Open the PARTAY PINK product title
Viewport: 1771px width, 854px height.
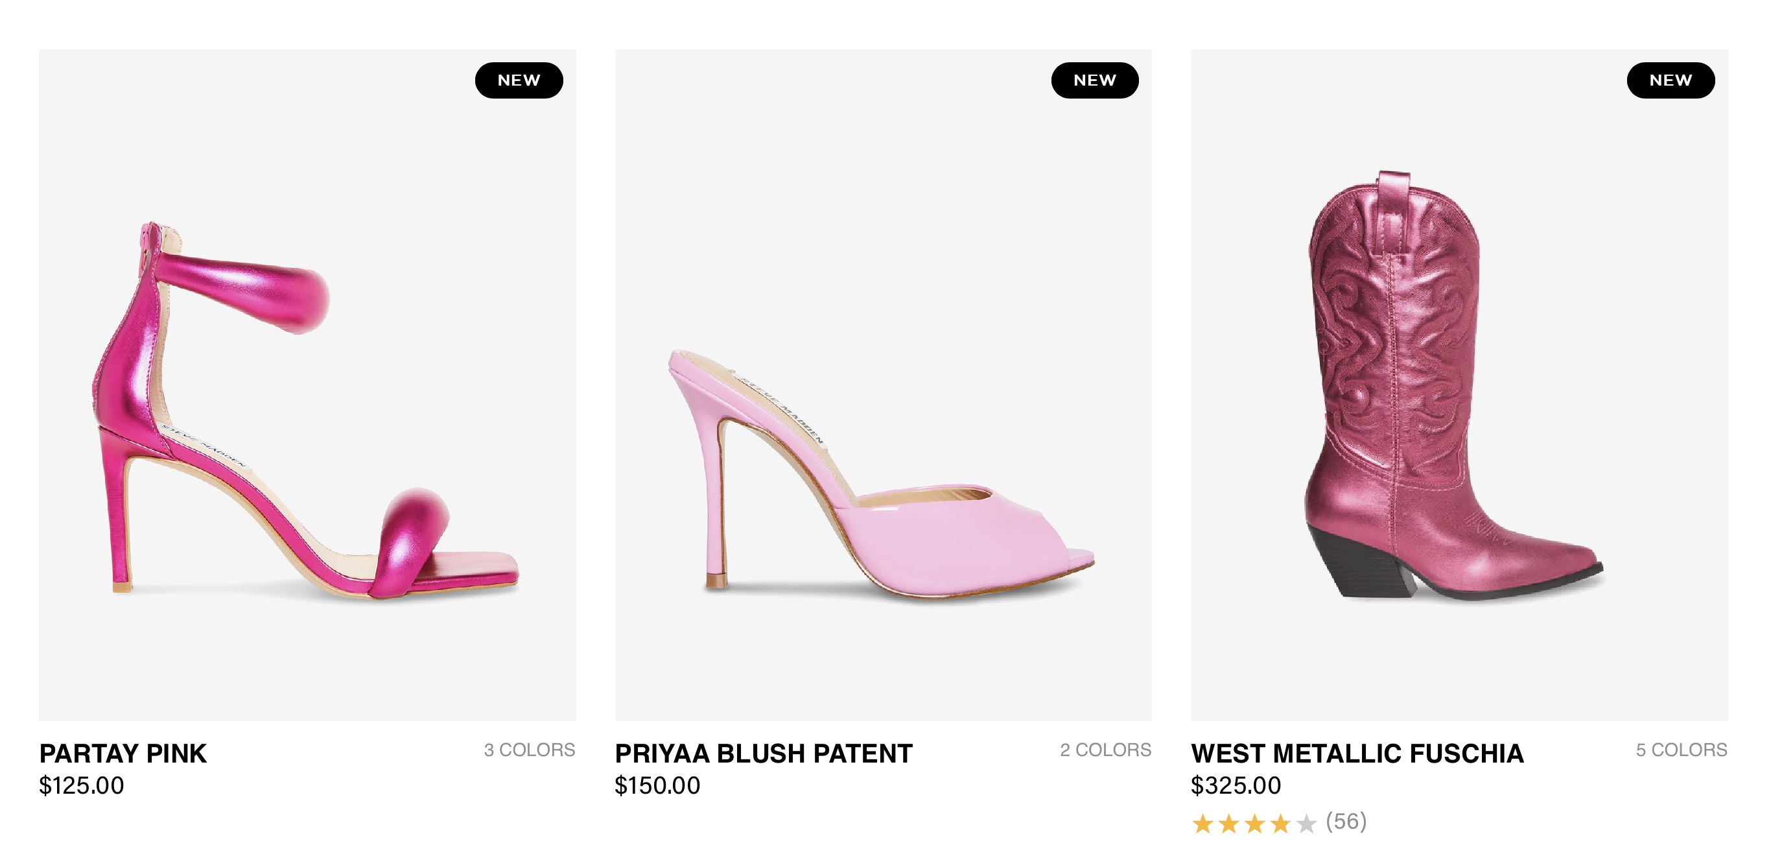[123, 753]
